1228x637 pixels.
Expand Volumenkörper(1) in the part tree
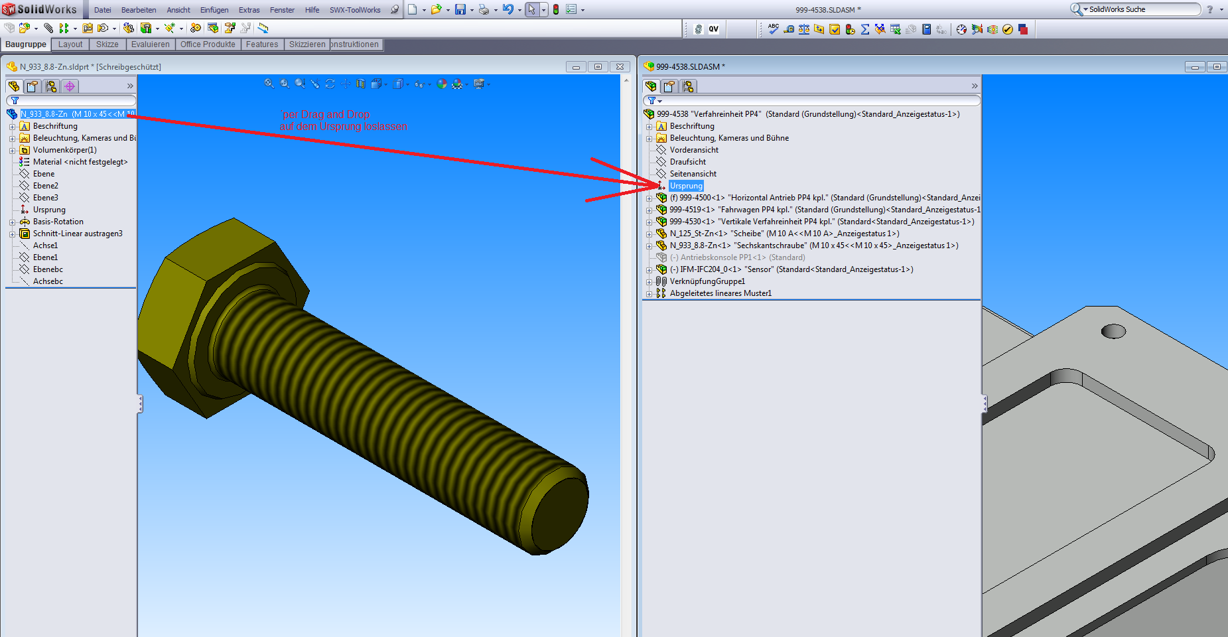(x=12, y=150)
